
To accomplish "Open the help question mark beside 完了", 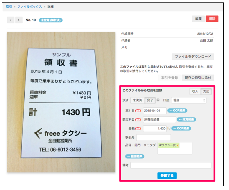I will pos(158,100).
